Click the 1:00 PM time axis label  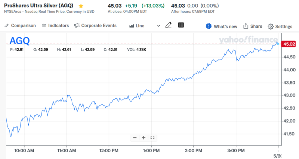coord(151,150)
